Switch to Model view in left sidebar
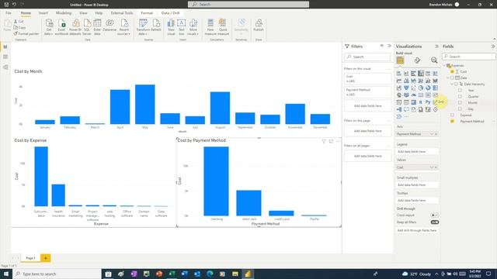This screenshot has height=279, width=497. point(5,67)
